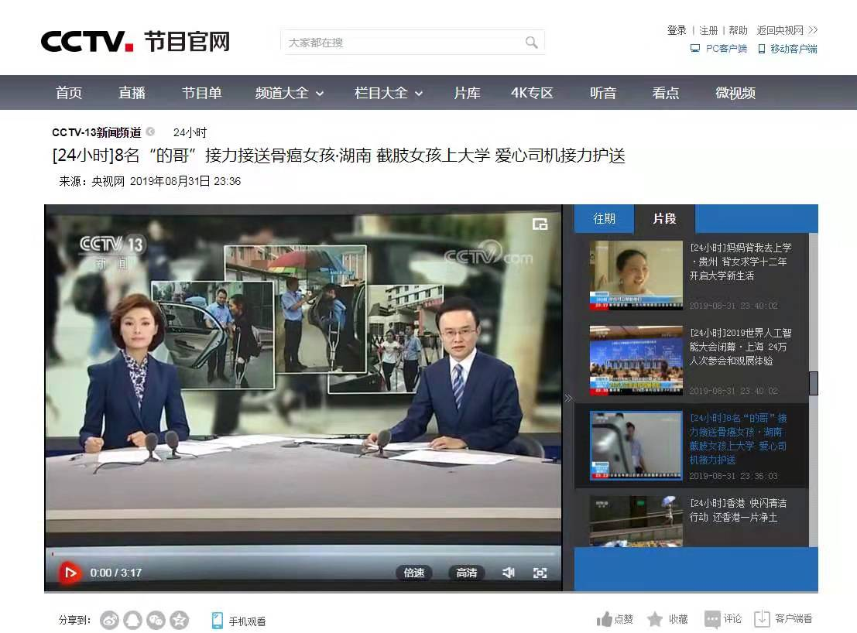The height and width of the screenshot is (633, 857).
Task: Open the 24小时 program link
Action: coord(190,132)
